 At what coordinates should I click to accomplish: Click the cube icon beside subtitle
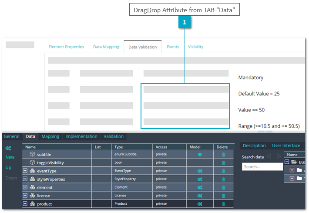[32, 154]
